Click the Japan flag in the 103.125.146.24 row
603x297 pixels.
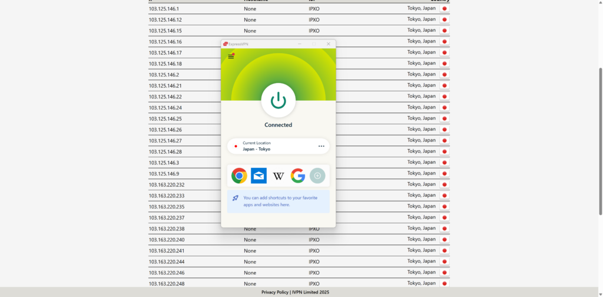point(445,108)
